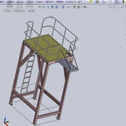Rebuild the model with traffic light icon
126x126 pixels.
(x=123, y=2)
